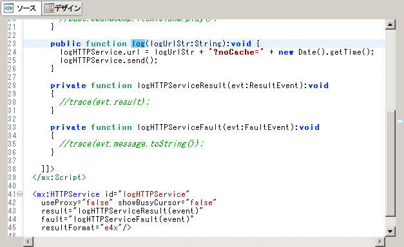Click the vertical scrollbar up arrow
404x247 pixels.
click(390, 24)
